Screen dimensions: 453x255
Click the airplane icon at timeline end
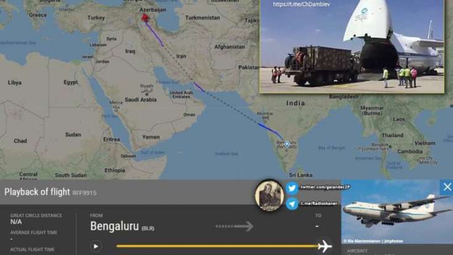click(325, 246)
